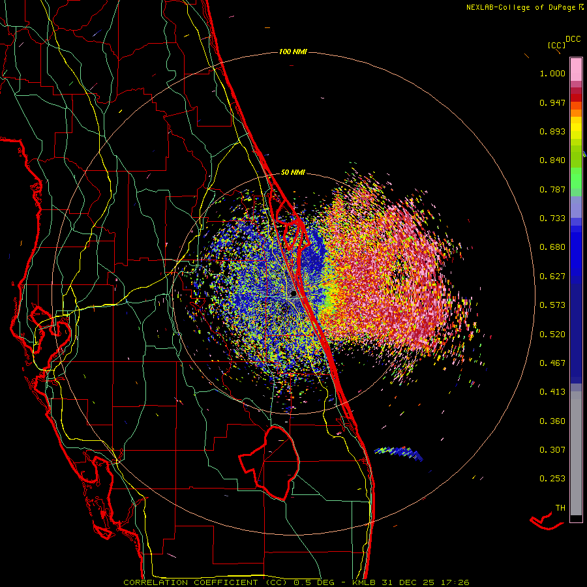Click the 50 NMI range ring label
The width and height of the screenshot is (587, 587).
[293, 172]
